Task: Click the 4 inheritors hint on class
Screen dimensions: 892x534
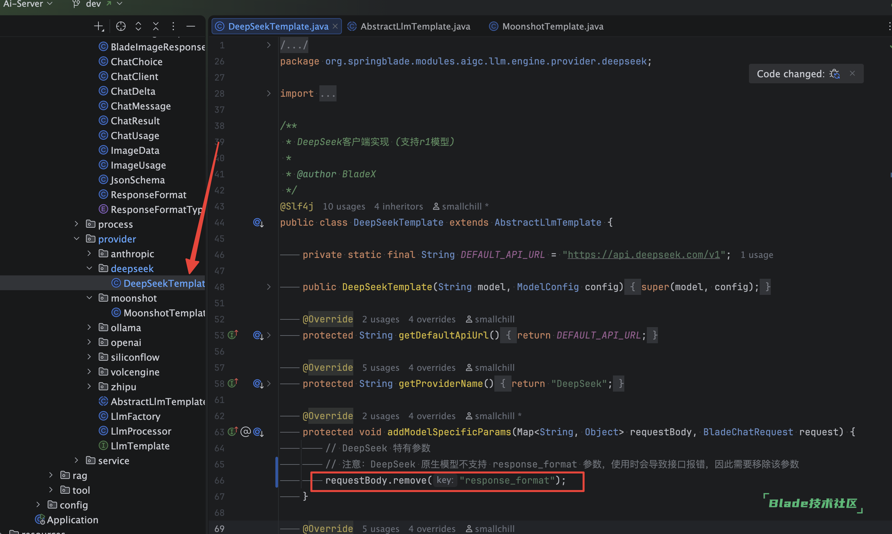Action: [398, 207]
